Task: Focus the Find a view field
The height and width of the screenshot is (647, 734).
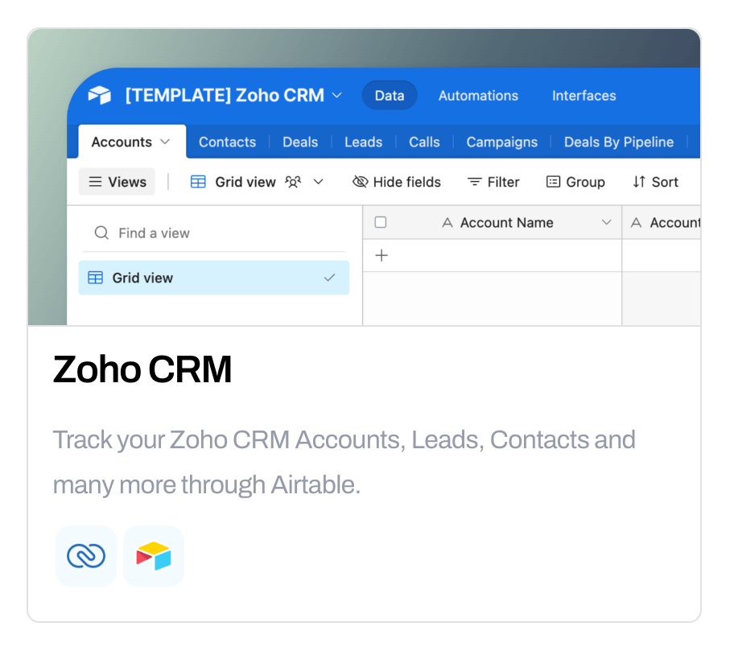Action: coord(214,233)
